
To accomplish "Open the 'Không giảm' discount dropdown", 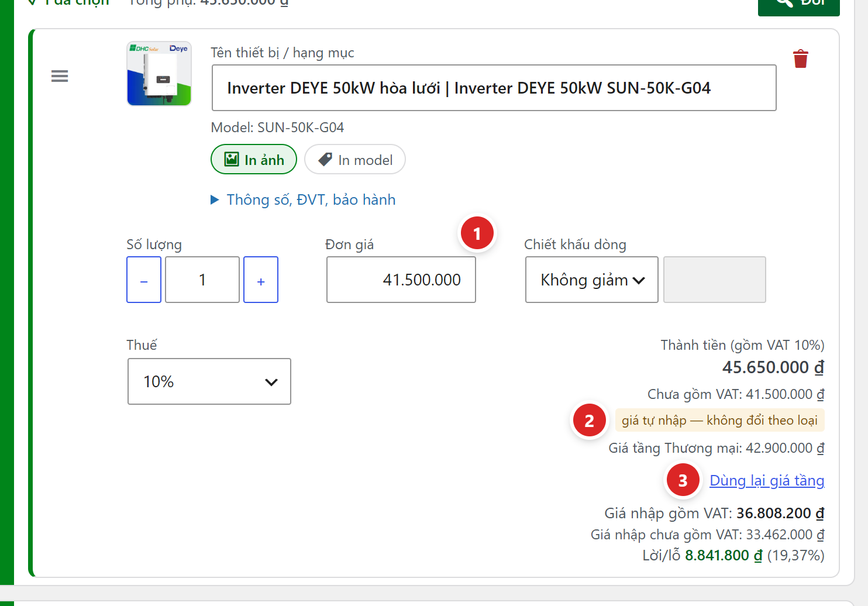I will pos(592,280).
